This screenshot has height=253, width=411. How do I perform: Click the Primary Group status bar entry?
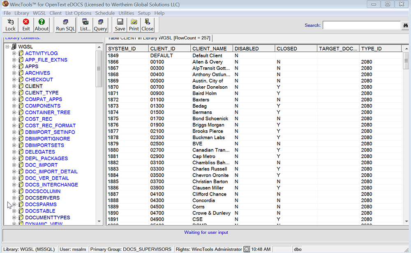[x=131, y=249]
